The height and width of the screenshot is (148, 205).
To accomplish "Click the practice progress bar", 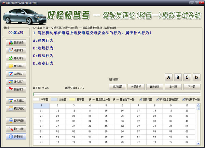I will [116, 94].
